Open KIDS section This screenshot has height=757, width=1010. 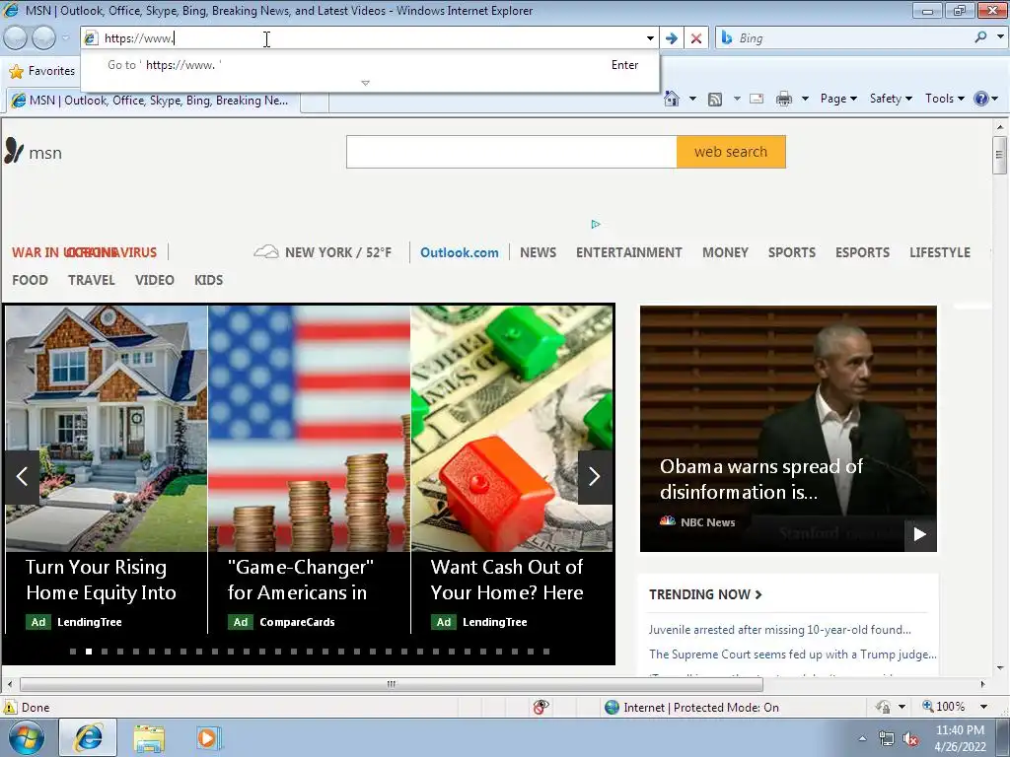(209, 280)
